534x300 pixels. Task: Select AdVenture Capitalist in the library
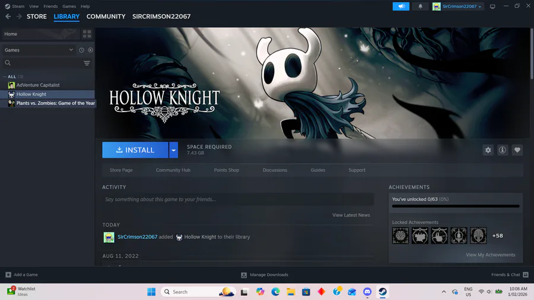(47, 85)
